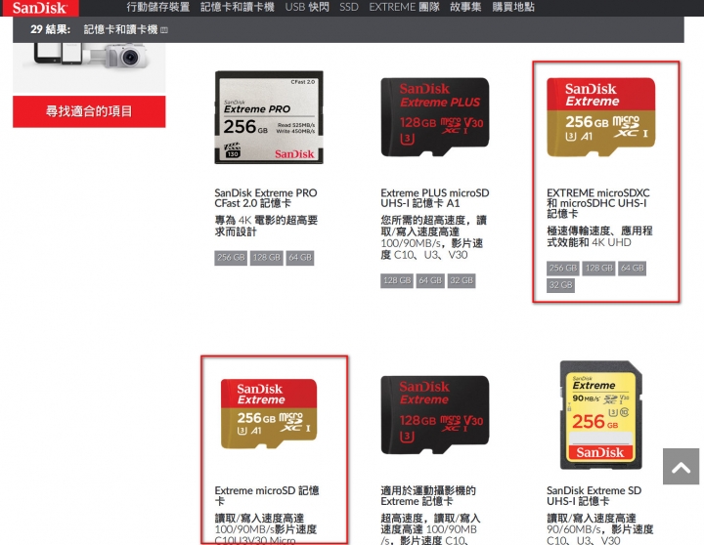Viewport: 704px width, 545px height.
Task: Open SanDisk Extreme PRO CFast 2.0 記憶卡 link
Action: (266, 198)
